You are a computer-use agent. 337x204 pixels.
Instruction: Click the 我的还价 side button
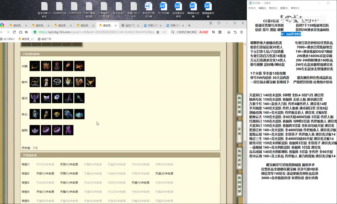[239, 158]
